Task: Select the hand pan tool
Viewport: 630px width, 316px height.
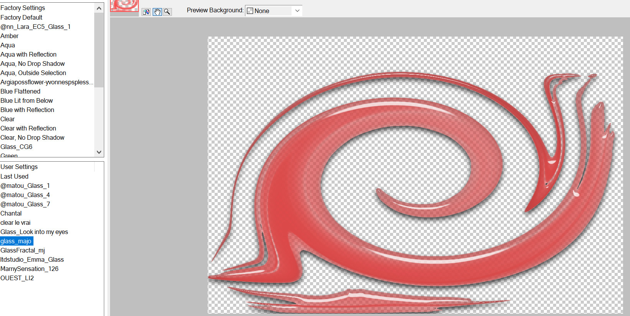Action: [157, 12]
